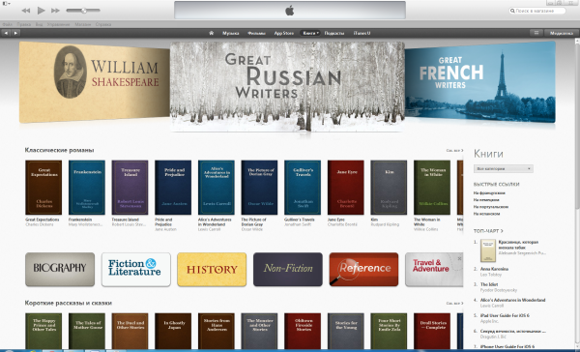This screenshot has height=352, width=580.
Task: Select the Frankenstein book cover
Action: tap(87, 188)
